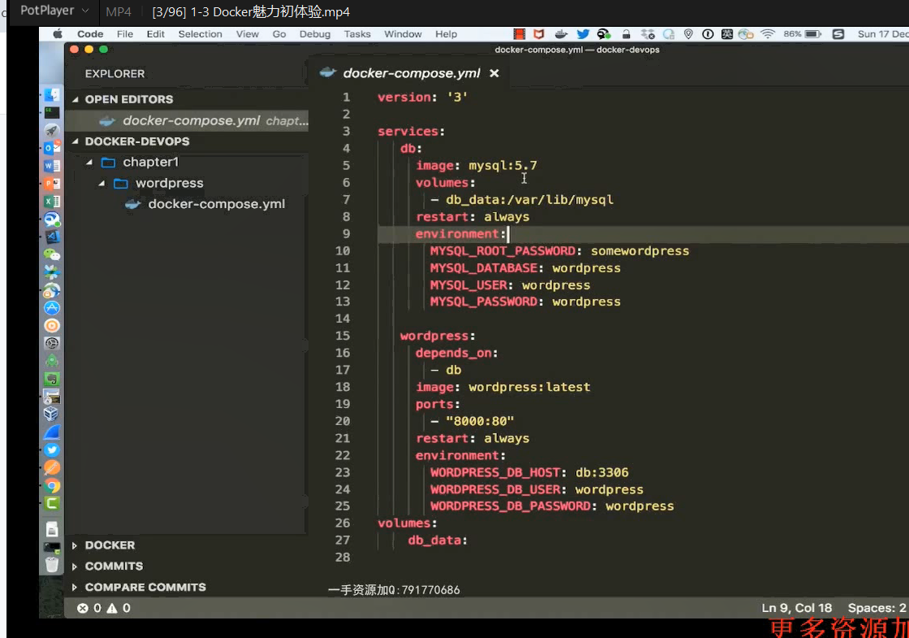Open WeChat from the Dock
Viewport: 909px width, 638px height.
(x=52, y=254)
